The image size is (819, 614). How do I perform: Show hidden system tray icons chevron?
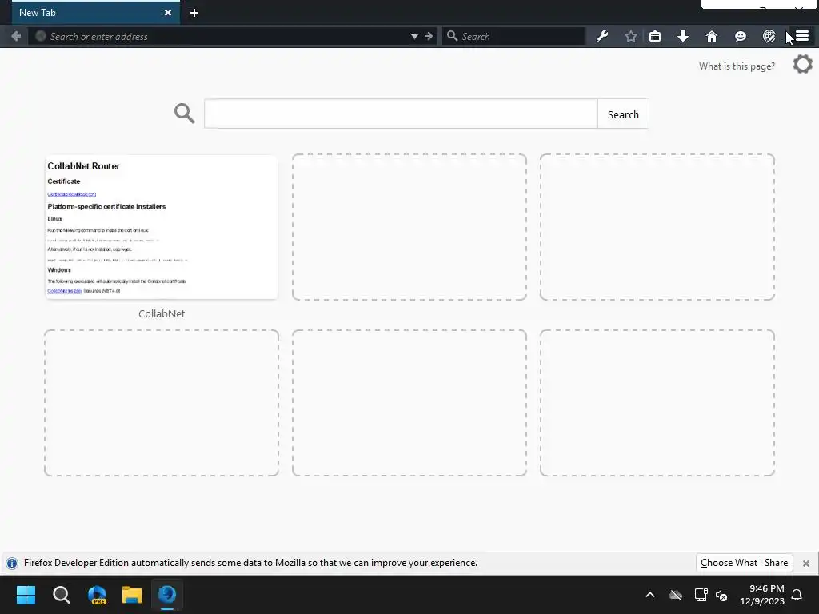(x=650, y=595)
